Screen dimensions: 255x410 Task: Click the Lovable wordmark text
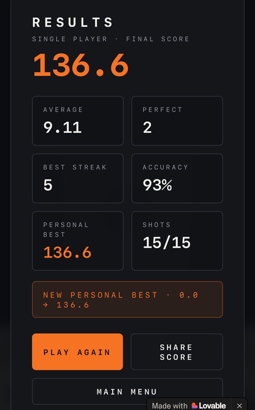[213, 406]
